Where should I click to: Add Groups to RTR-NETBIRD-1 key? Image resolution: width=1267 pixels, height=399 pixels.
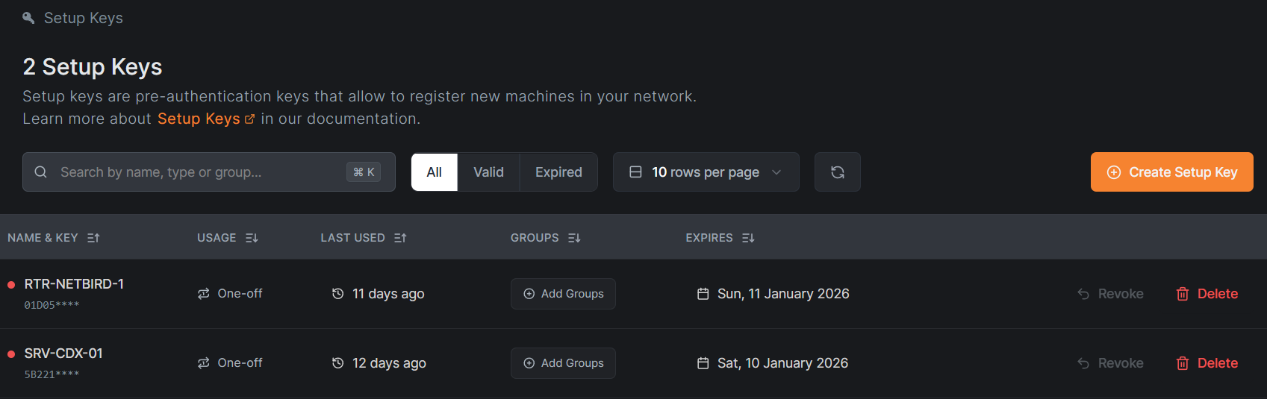563,294
